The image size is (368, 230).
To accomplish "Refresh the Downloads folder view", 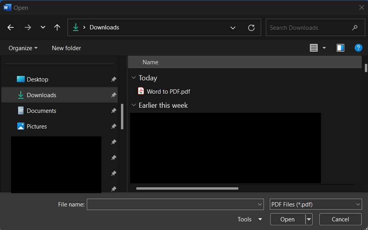I will coord(251,28).
